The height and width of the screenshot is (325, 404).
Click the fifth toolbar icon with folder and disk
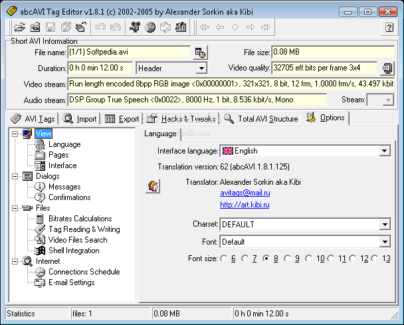(x=81, y=27)
